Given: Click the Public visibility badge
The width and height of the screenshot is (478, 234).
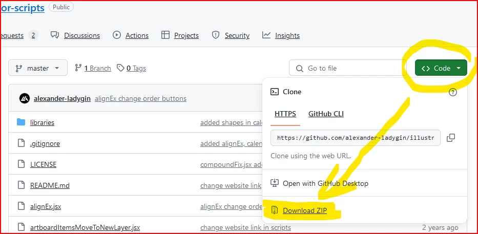Looking at the screenshot, I should [61, 7].
